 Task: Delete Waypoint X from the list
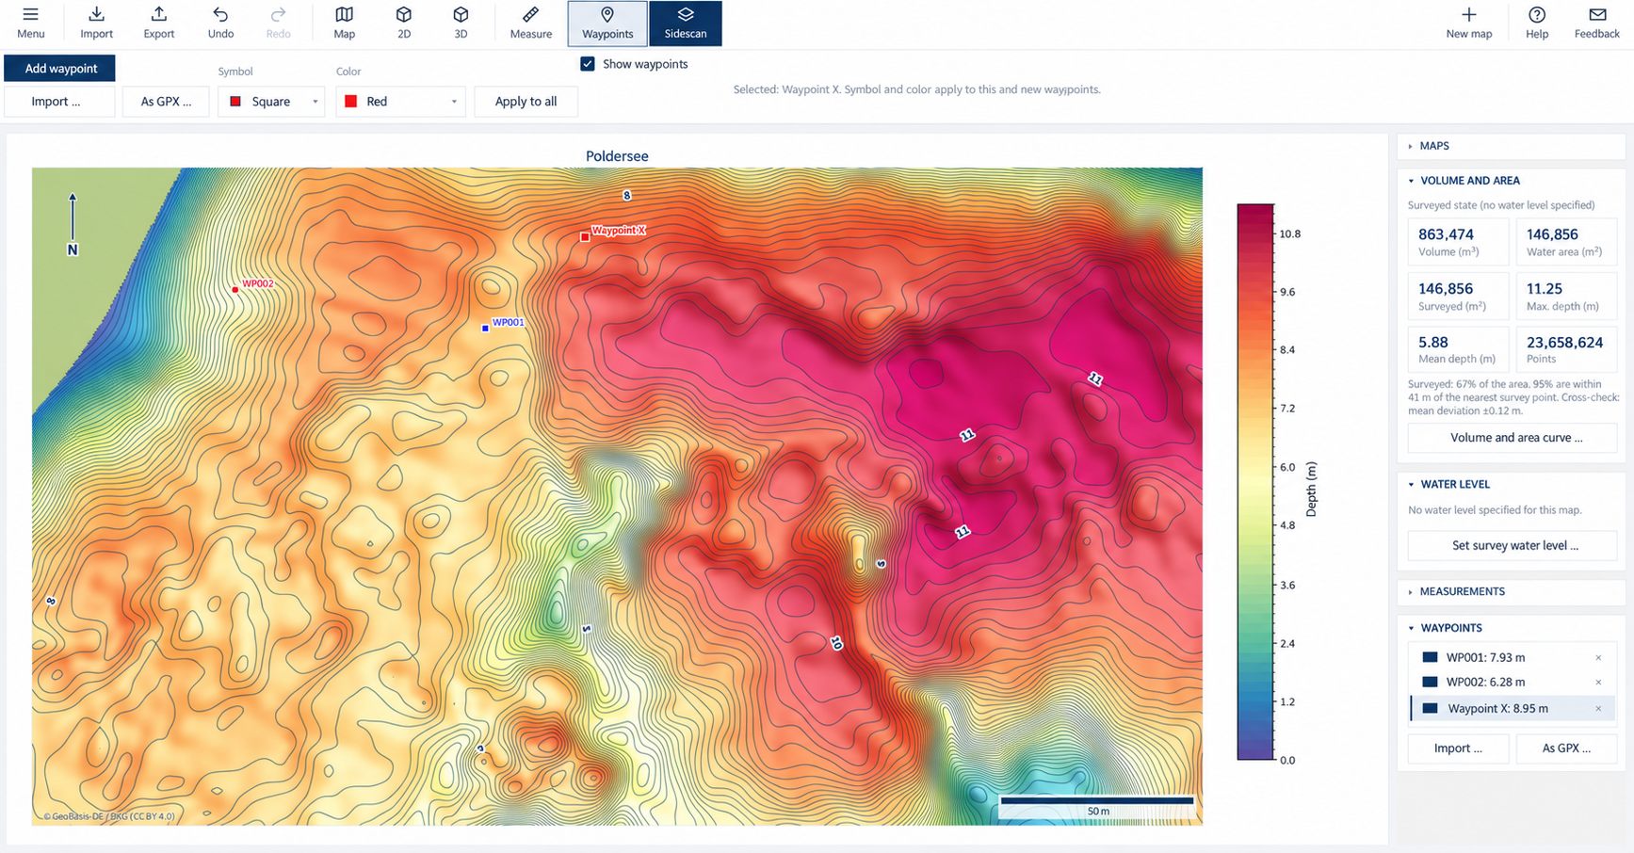click(1598, 708)
